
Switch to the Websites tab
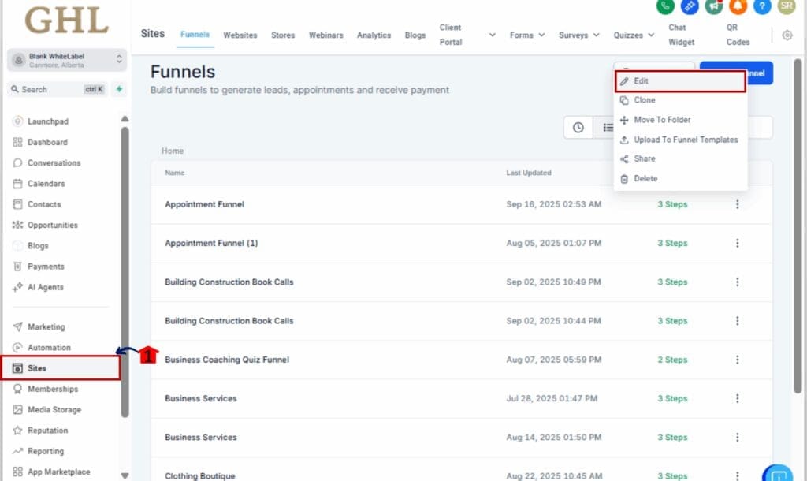240,35
